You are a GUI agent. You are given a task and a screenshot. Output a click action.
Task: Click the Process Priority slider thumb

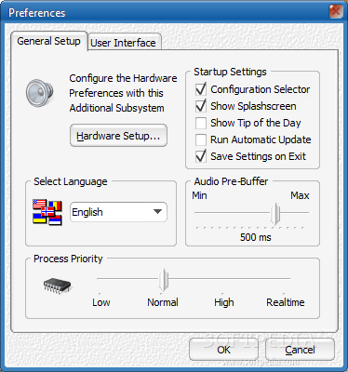164,280
